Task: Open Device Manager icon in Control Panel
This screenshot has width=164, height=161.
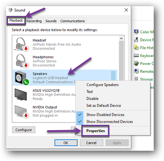Action: click(x=136, y=40)
